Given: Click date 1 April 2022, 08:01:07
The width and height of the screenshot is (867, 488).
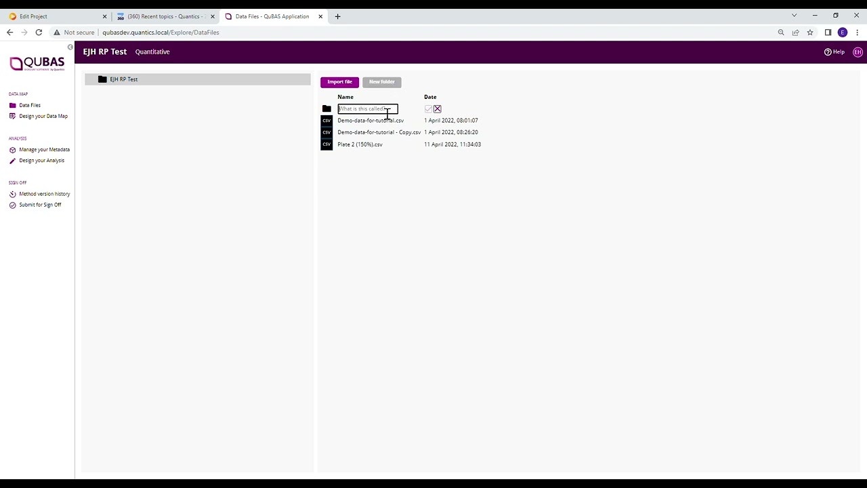Looking at the screenshot, I should (451, 121).
